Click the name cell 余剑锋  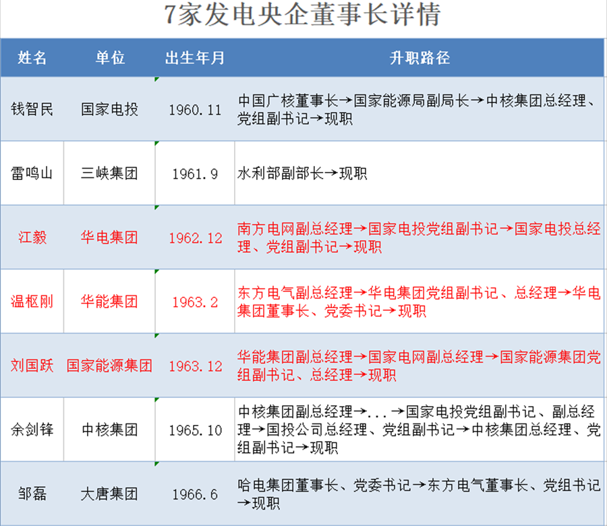click(x=32, y=430)
